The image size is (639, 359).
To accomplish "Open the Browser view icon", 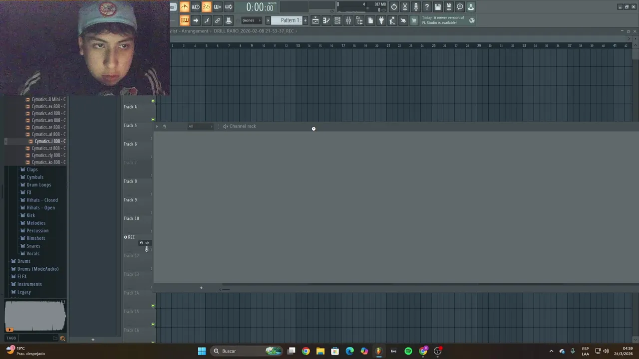I will pyautogui.click(x=359, y=20).
